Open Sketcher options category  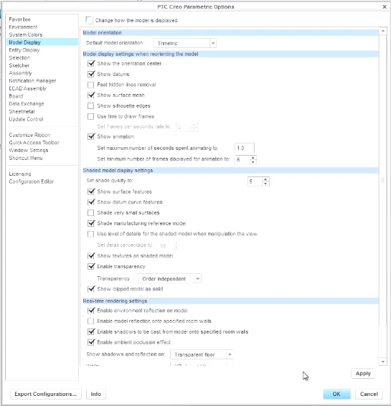pos(19,65)
